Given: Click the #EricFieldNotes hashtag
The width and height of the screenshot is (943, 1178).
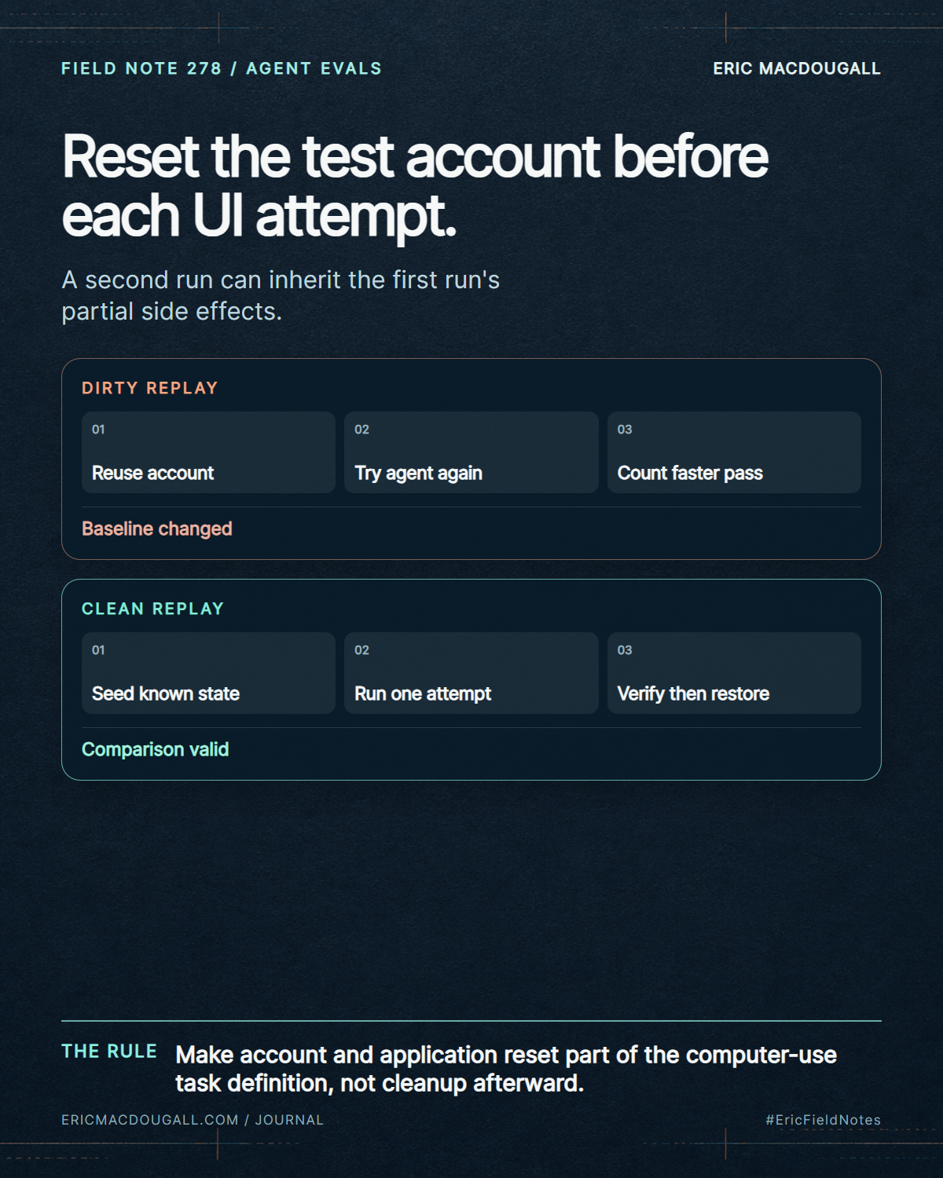Looking at the screenshot, I should [824, 1120].
